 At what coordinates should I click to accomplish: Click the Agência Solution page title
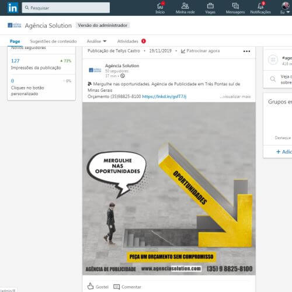(x=48, y=26)
